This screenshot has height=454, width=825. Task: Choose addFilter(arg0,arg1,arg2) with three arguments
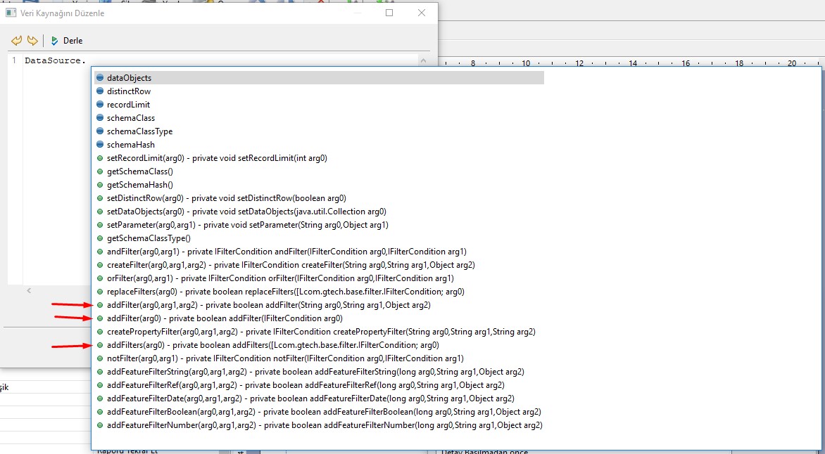[268, 305]
